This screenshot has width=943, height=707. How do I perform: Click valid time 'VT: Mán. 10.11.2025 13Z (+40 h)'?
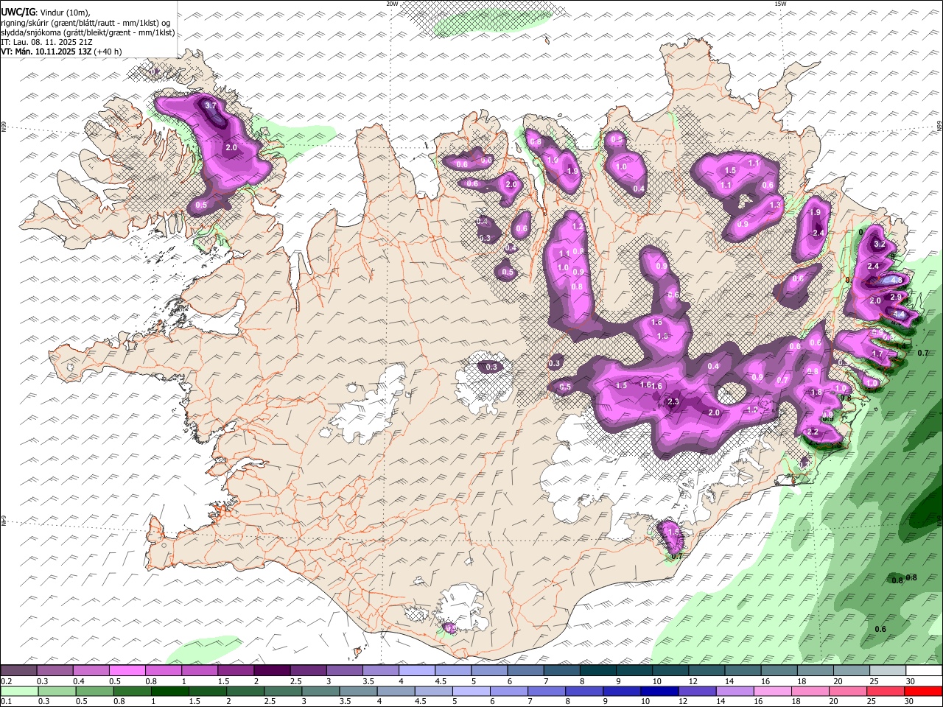[x=62, y=52]
